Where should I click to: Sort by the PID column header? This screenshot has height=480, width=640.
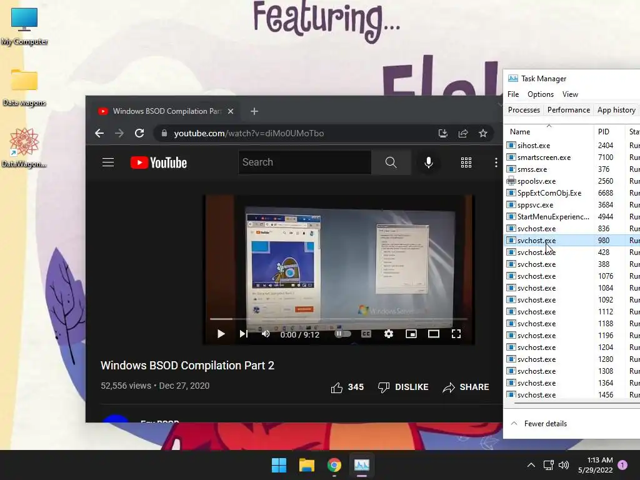(609, 131)
